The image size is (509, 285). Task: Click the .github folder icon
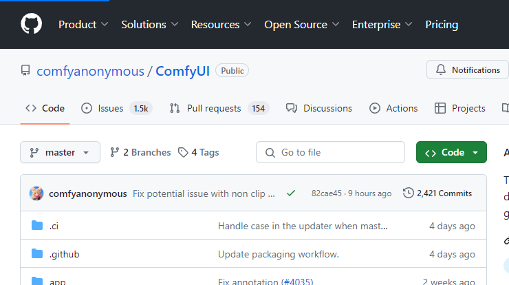[x=37, y=253]
